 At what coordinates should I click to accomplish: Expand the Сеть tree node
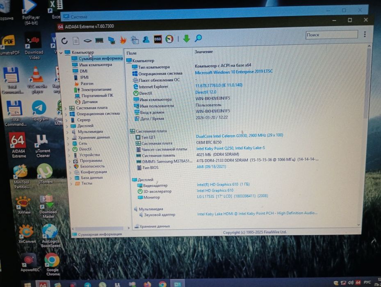(68, 144)
